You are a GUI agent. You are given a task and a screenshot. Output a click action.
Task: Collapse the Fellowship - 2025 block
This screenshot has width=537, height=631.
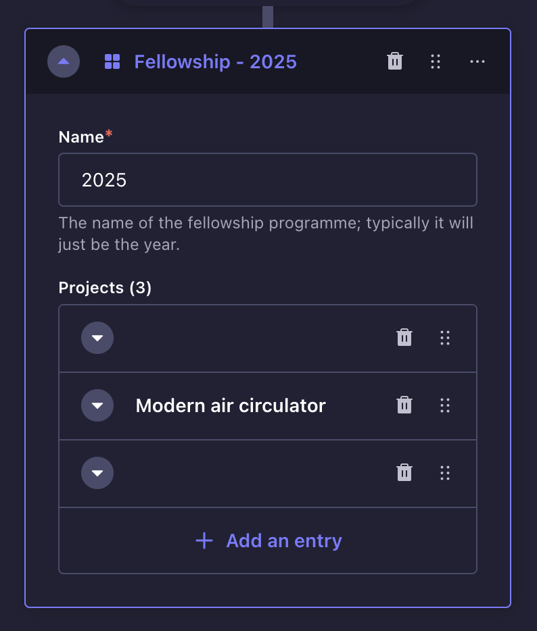click(x=64, y=61)
